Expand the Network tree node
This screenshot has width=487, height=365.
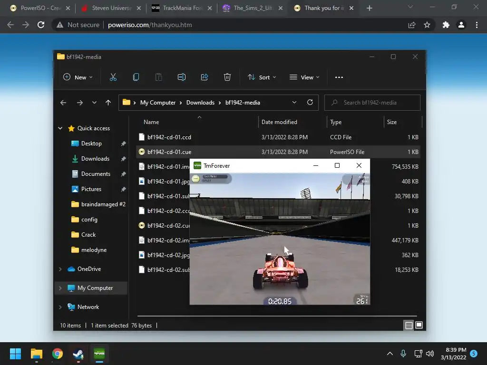click(60, 307)
